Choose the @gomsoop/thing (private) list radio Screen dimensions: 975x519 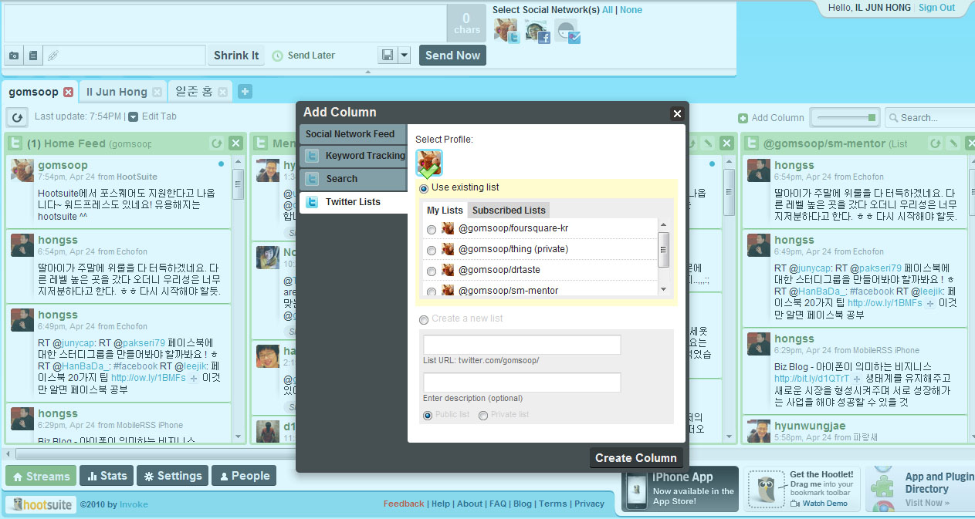[431, 250]
